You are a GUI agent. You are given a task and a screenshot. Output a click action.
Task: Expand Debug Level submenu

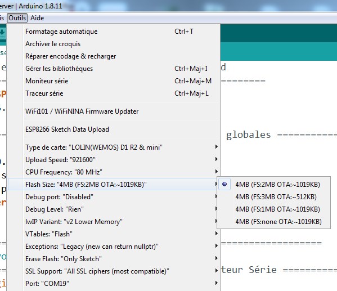[113, 209]
